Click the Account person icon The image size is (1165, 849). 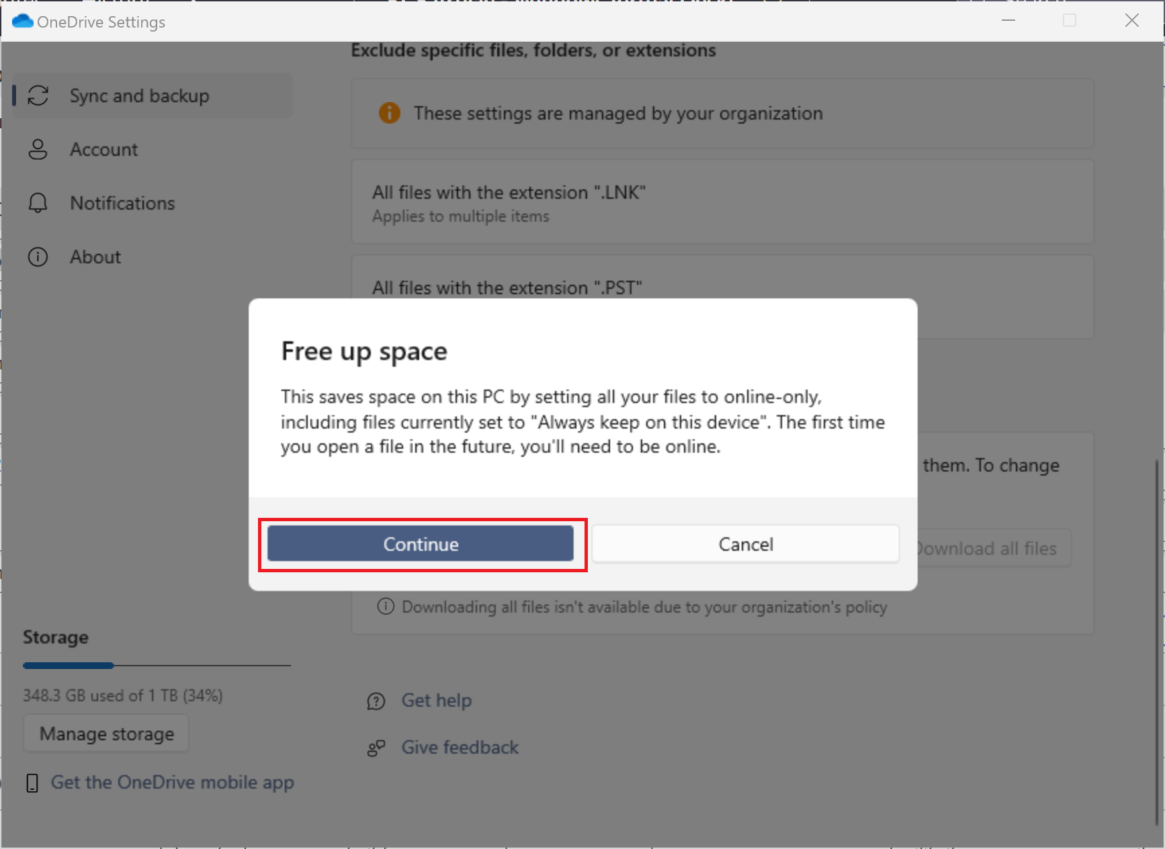[38, 149]
